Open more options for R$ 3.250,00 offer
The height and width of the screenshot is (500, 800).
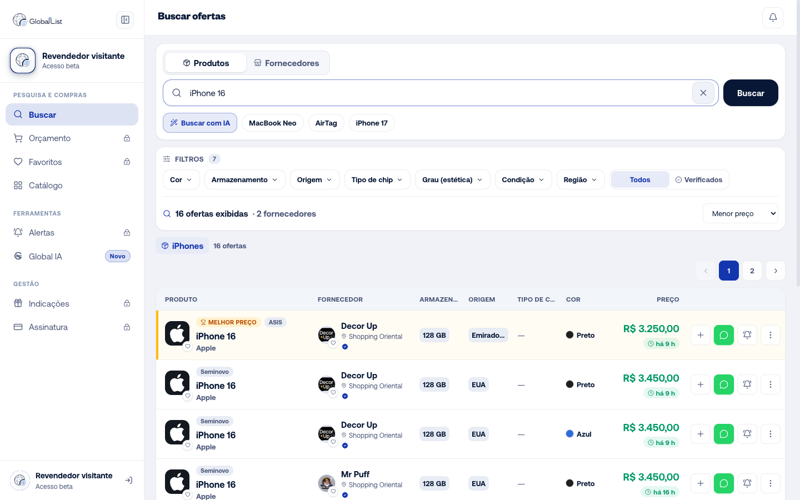771,335
